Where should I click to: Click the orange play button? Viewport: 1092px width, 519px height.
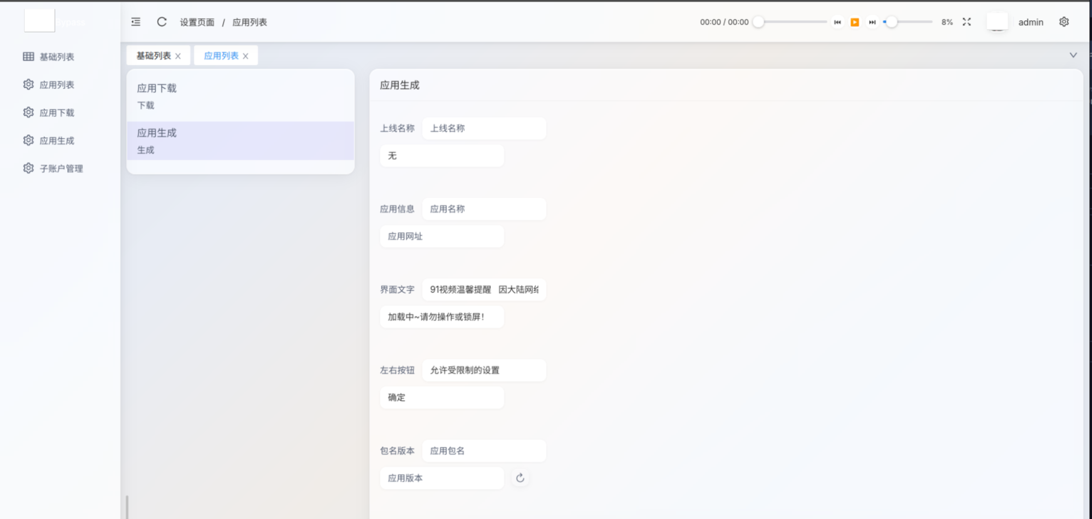coord(855,22)
